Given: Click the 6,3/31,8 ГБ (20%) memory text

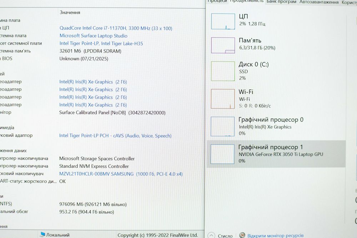Looking at the screenshot, I should coord(257,48).
